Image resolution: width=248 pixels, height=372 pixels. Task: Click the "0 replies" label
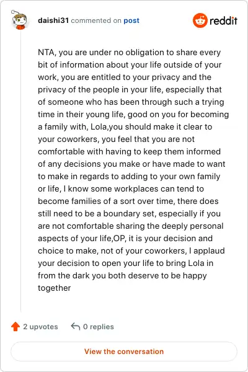click(x=99, y=327)
